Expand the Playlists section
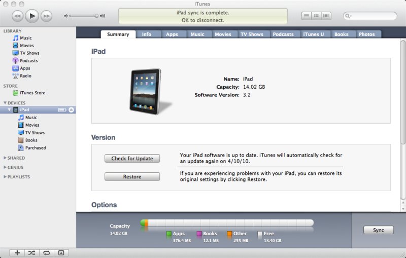Screen dimensions: 406x258 click(5, 177)
